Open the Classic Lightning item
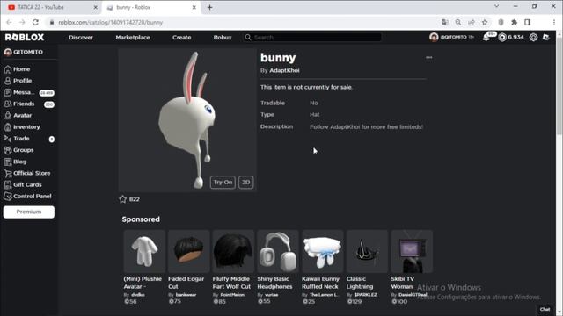 click(367, 251)
